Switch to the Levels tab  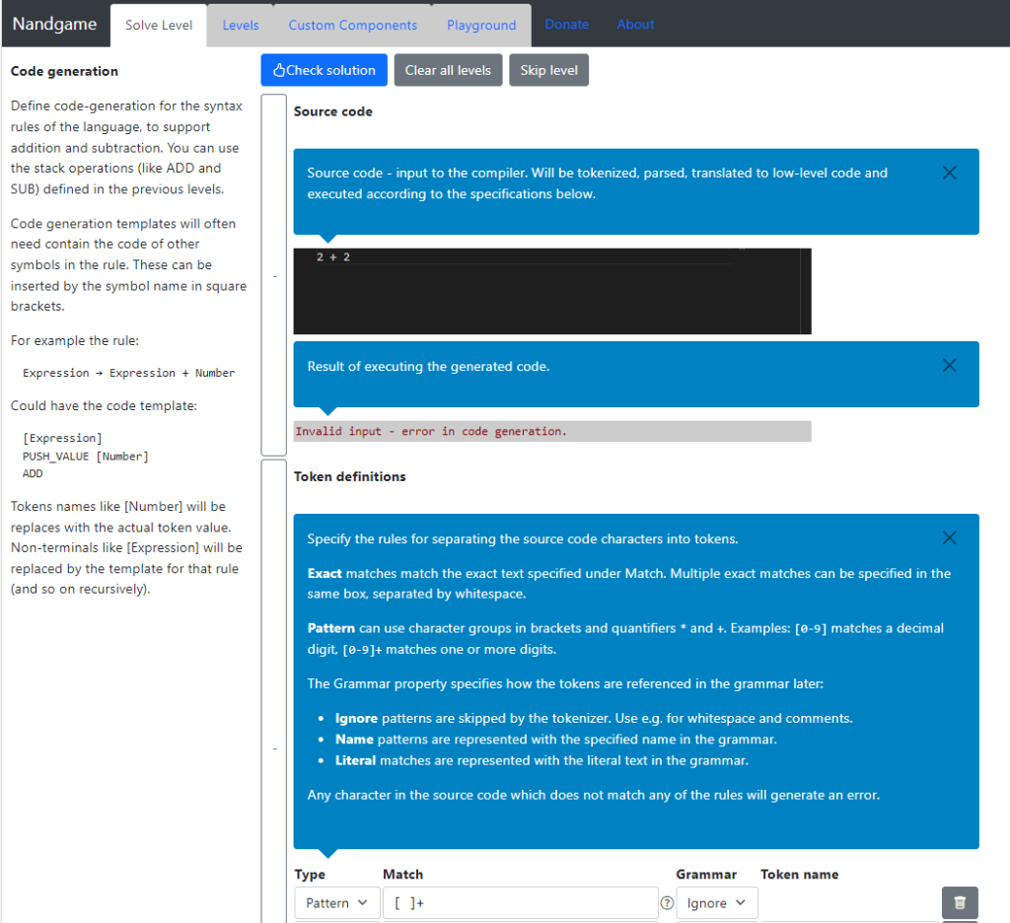tap(241, 25)
